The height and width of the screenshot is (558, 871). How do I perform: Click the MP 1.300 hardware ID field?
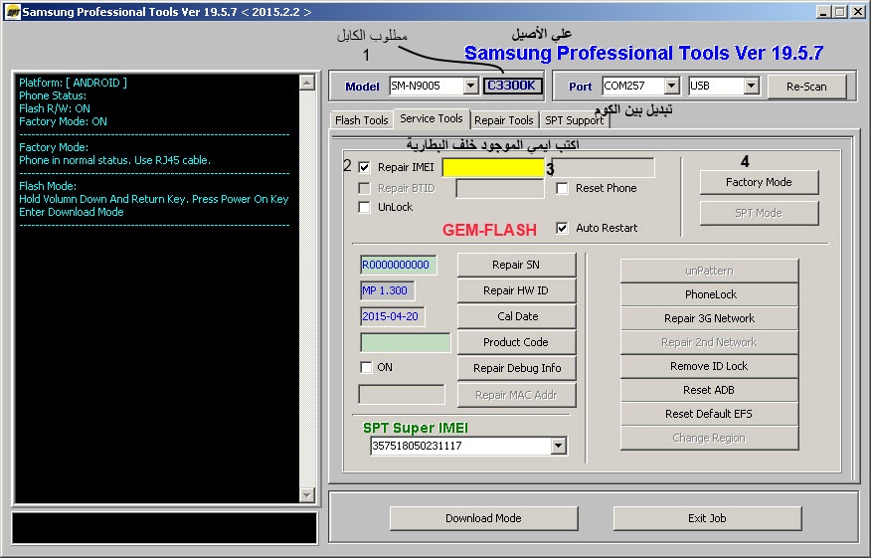[x=387, y=290]
